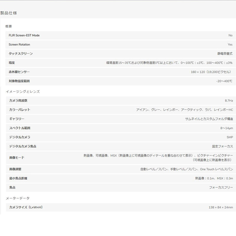Select the 160 × 120 sensor resolution value
This screenshot has width=236, height=236.
coord(212,72)
